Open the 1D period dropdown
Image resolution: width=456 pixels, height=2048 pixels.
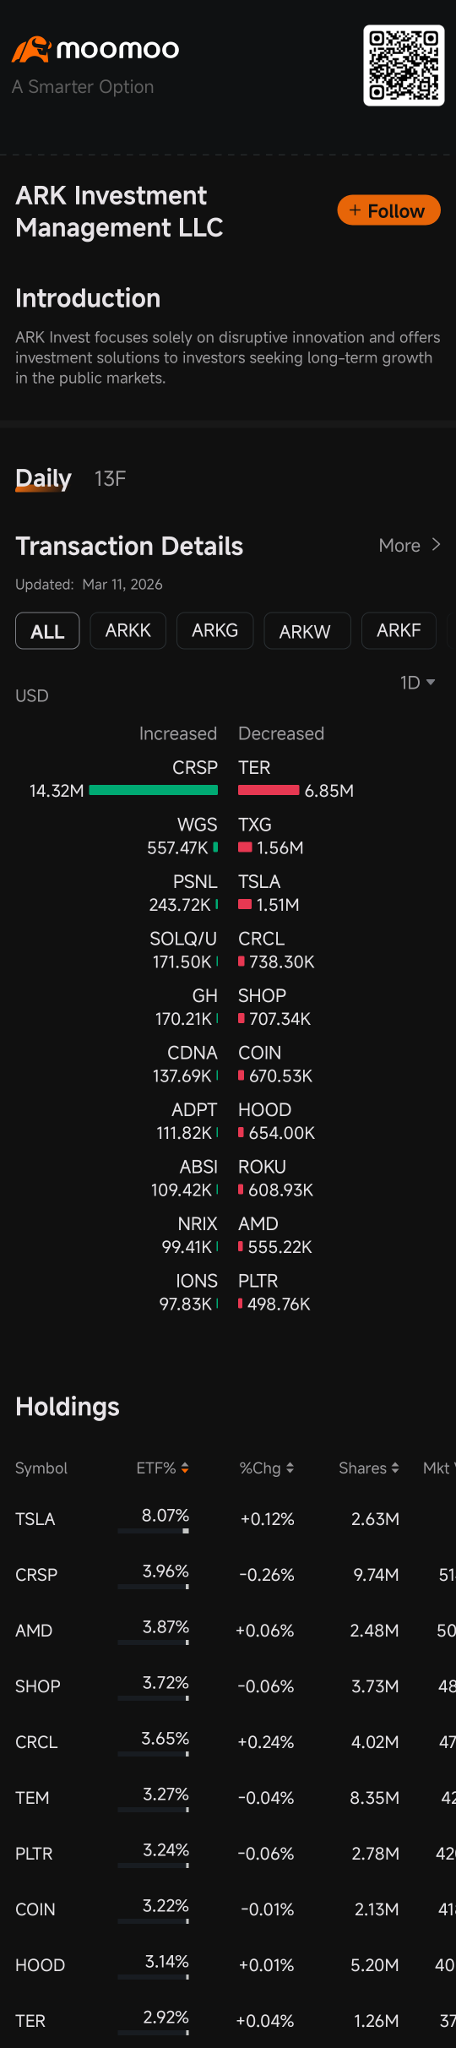pyautogui.click(x=417, y=683)
